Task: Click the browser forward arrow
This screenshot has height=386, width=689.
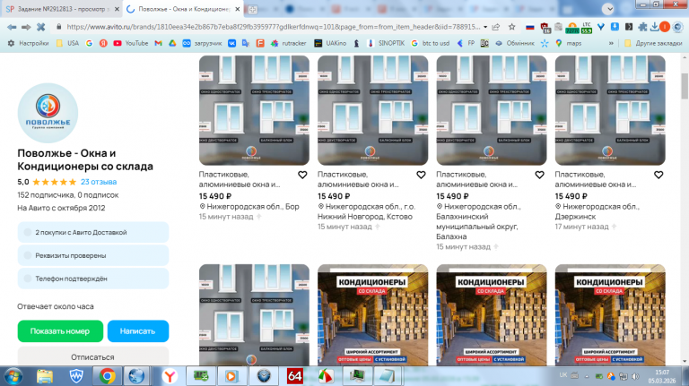Action: tap(26, 27)
